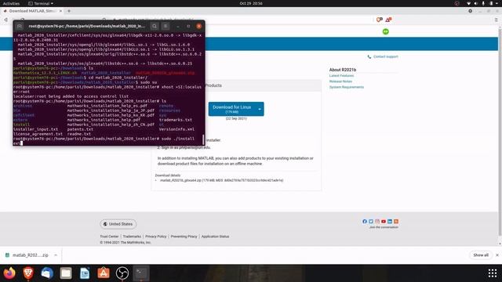Open the Trust Center footer link

tap(109, 237)
